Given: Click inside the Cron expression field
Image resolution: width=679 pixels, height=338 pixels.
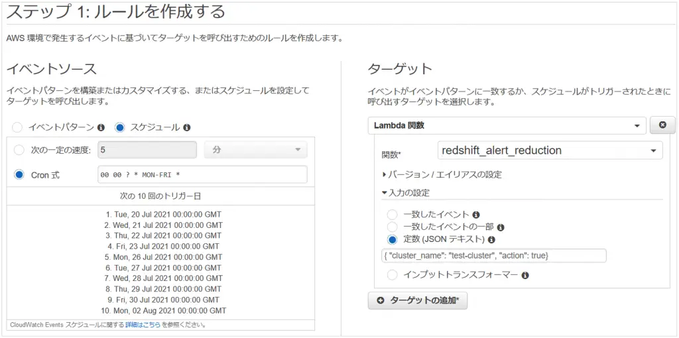Looking at the screenshot, I should click(203, 175).
